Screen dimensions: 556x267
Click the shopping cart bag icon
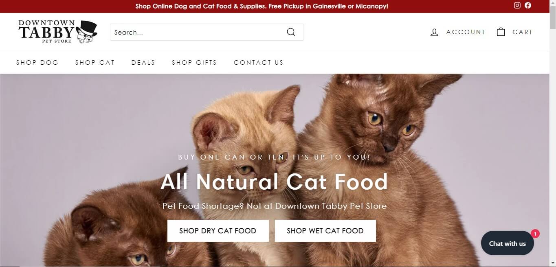[x=501, y=32]
